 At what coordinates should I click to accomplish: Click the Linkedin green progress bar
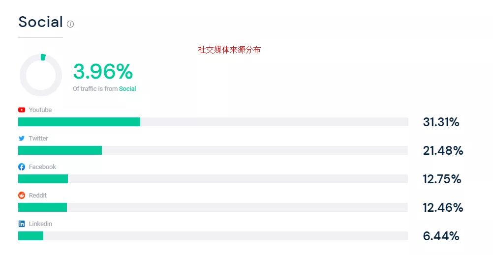click(x=31, y=236)
